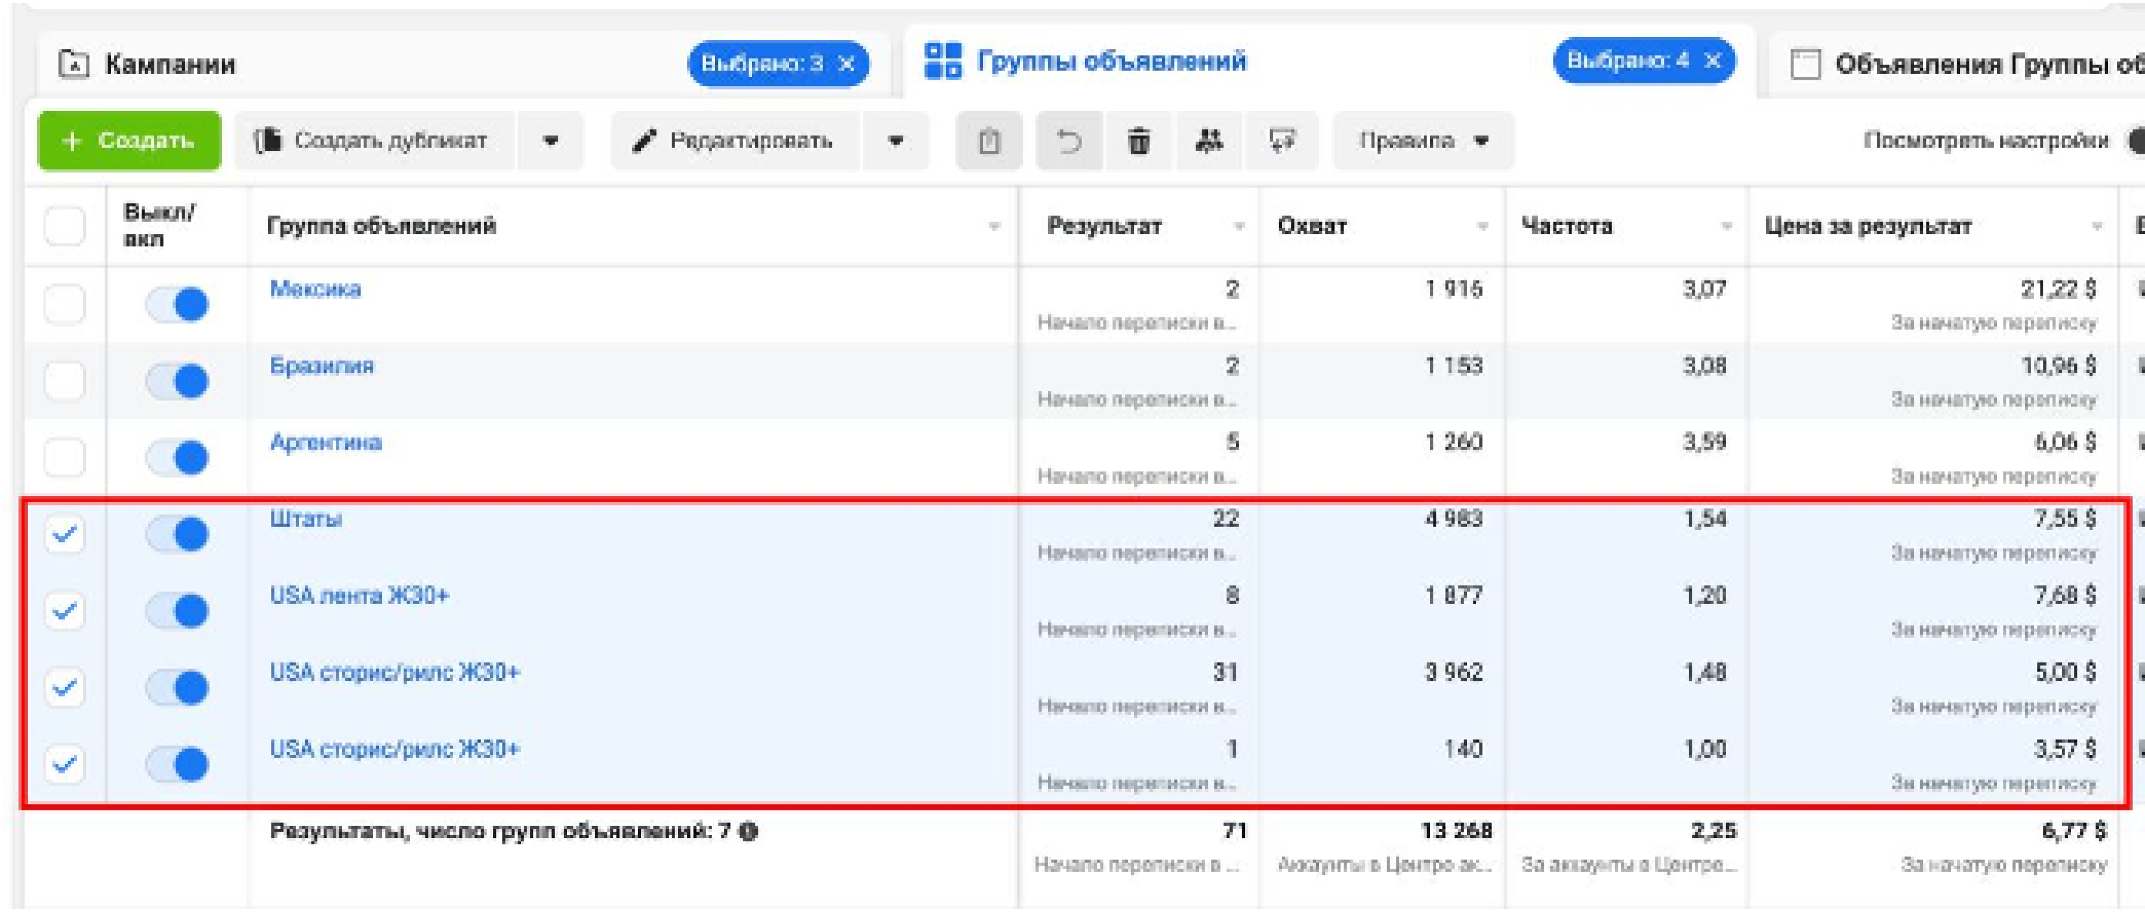The width and height of the screenshot is (2145, 912).
Task: Open dropdown arrow next to Создать дубликат
Action: coord(550,141)
